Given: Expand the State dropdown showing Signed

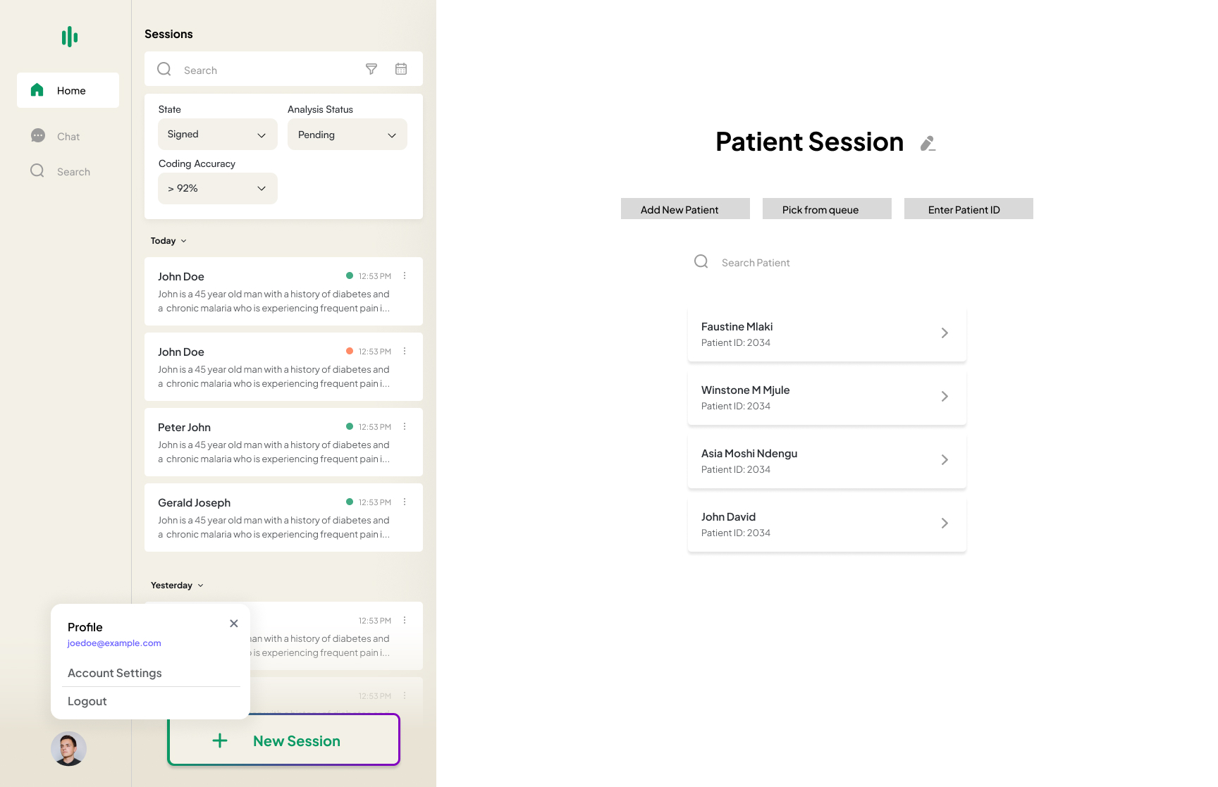Looking at the screenshot, I should (x=217, y=135).
